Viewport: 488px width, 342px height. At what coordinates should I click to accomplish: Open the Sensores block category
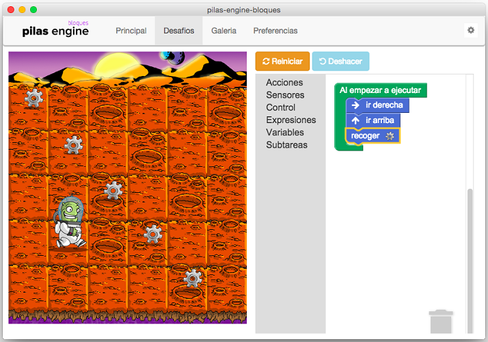pos(285,95)
